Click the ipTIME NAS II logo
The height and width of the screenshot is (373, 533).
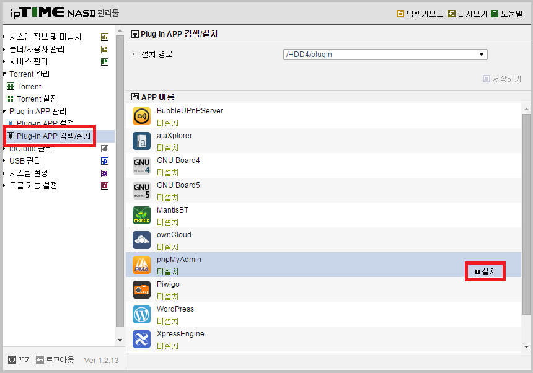pos(64,13)
